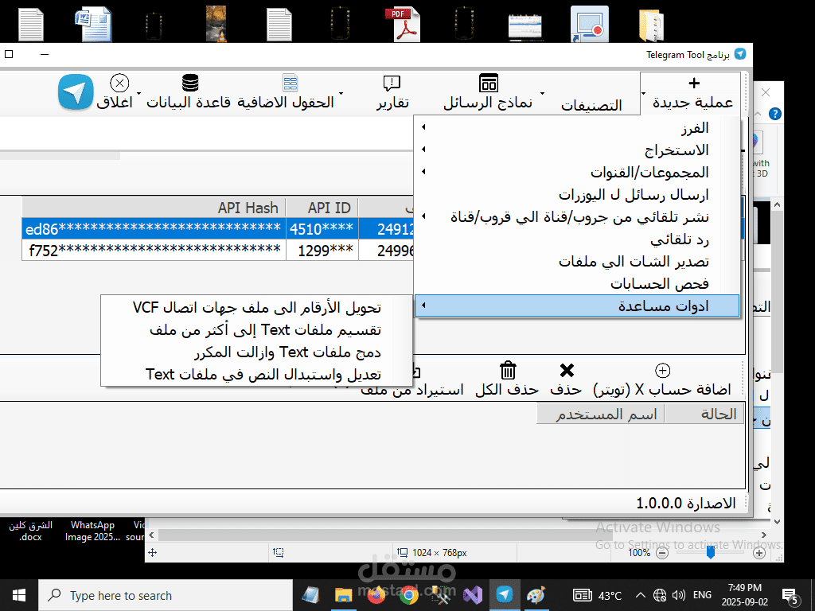This screenshot has height=611, width=815.
Task: Choose دمج ملفات Text وازالت المكرر
Action: pos(257,352)
